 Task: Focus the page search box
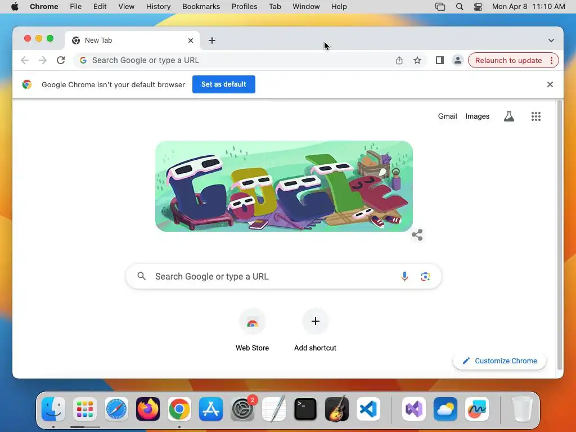[x=283, y=276]
